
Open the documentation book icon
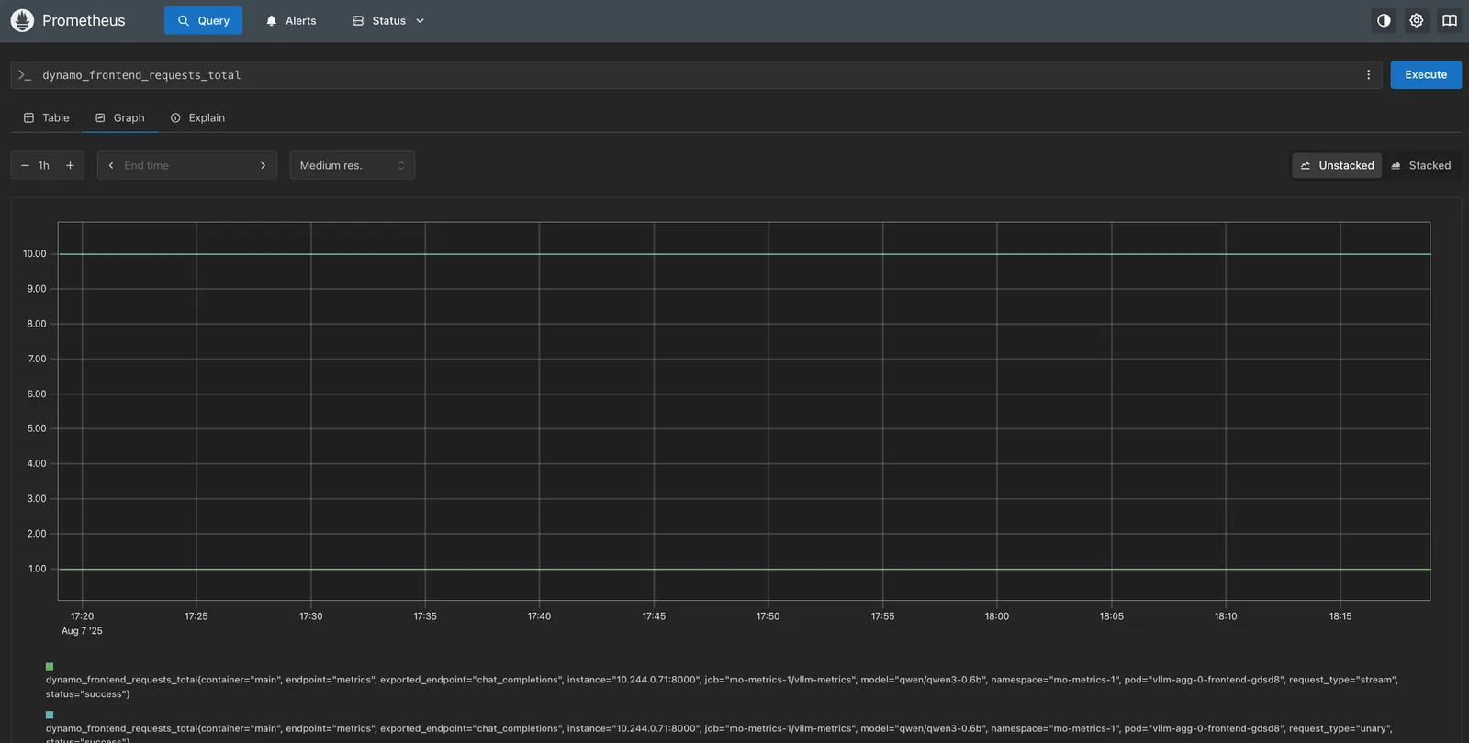tap(1450, 20)
